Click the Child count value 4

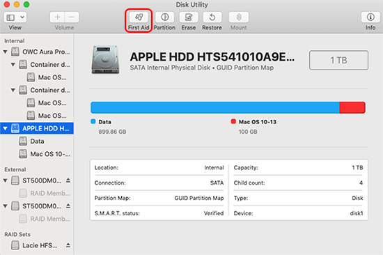361,183
